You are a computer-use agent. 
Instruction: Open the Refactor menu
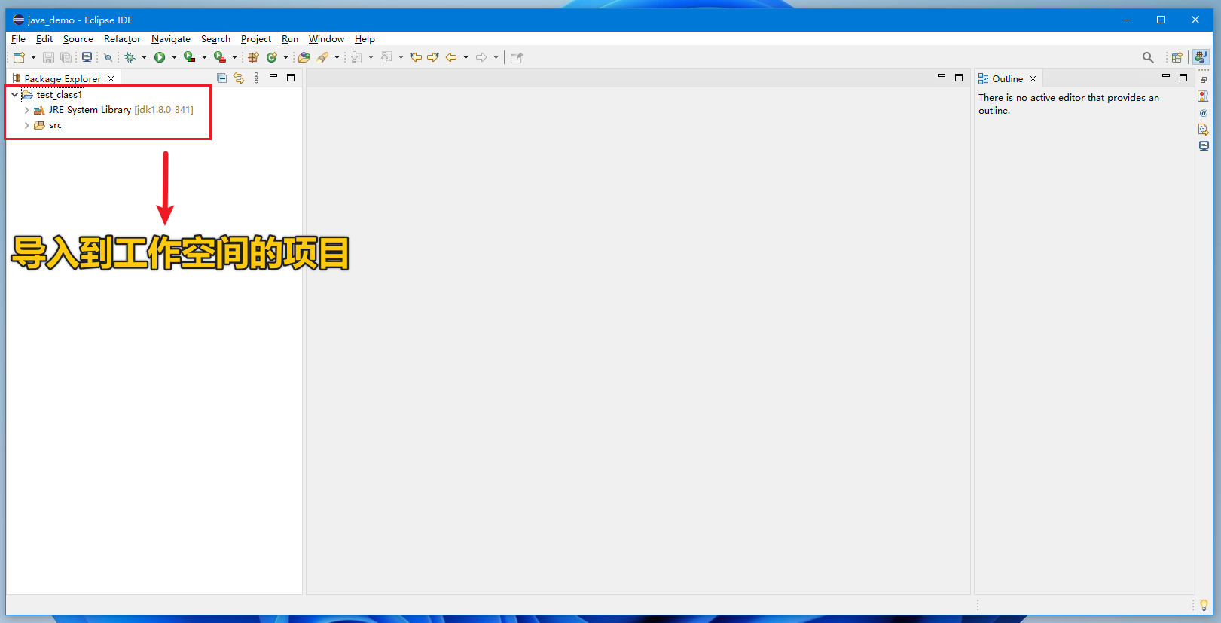(122, 39)
